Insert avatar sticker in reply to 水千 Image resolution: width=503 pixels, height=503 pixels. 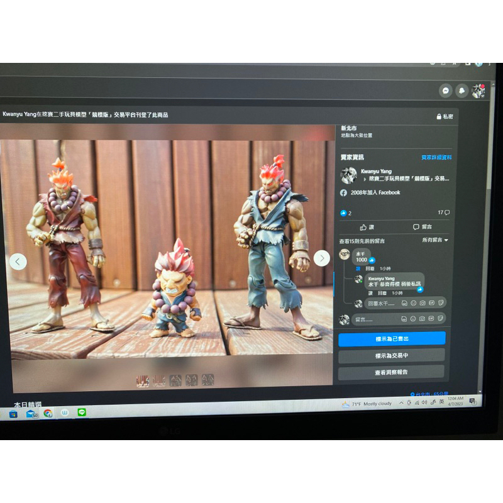click(x=404, y=303)
